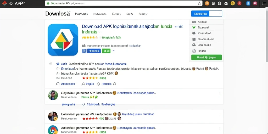The height and width of the screenshot is (134, 268).
Task: Click the blue button under app description
Action: pyautogui.click(x=94, y=51)
